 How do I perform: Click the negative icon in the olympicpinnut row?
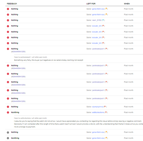(8, 107)
